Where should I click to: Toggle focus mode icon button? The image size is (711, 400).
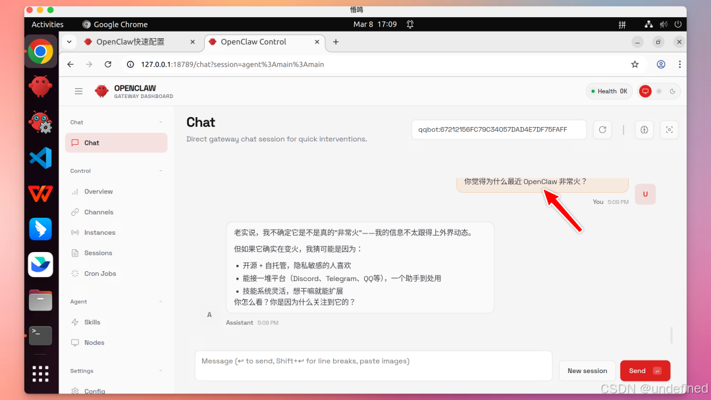[669, 130]
